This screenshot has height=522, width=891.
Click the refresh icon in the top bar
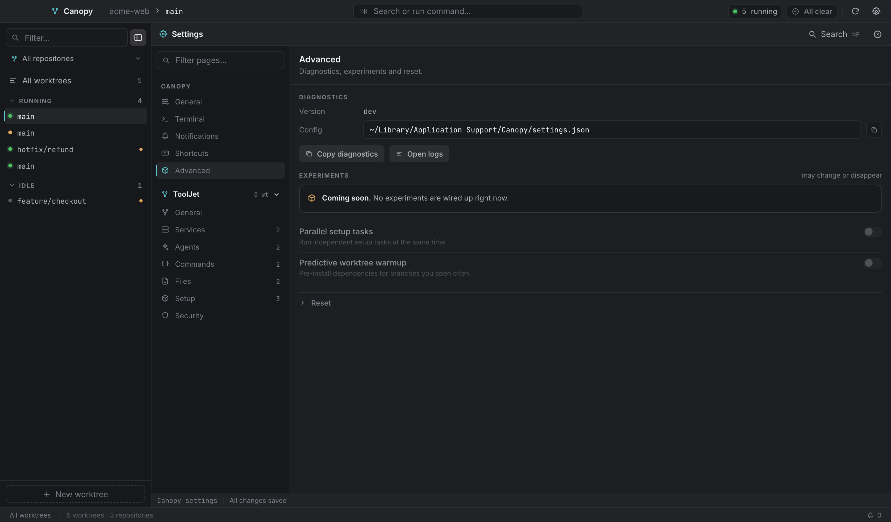(x=855, y=11)
